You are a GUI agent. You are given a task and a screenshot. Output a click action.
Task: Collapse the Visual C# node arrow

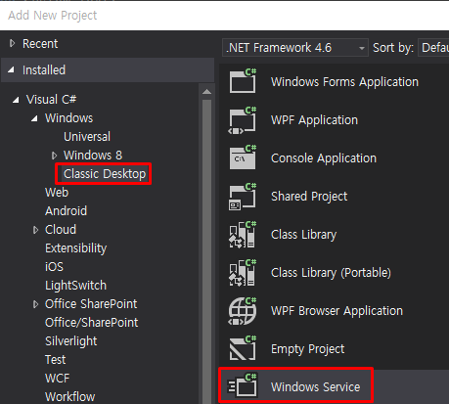coord(16,100)
